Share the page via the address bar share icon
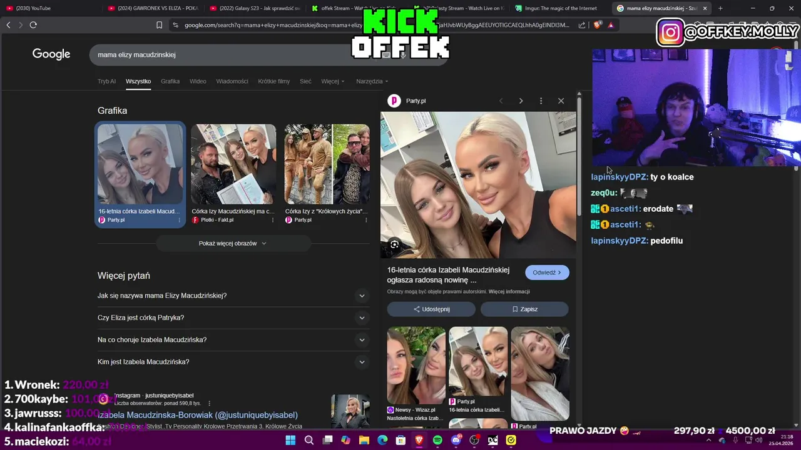Image resolution: width=801 pixels, height=450 pixels. (582, 25)
